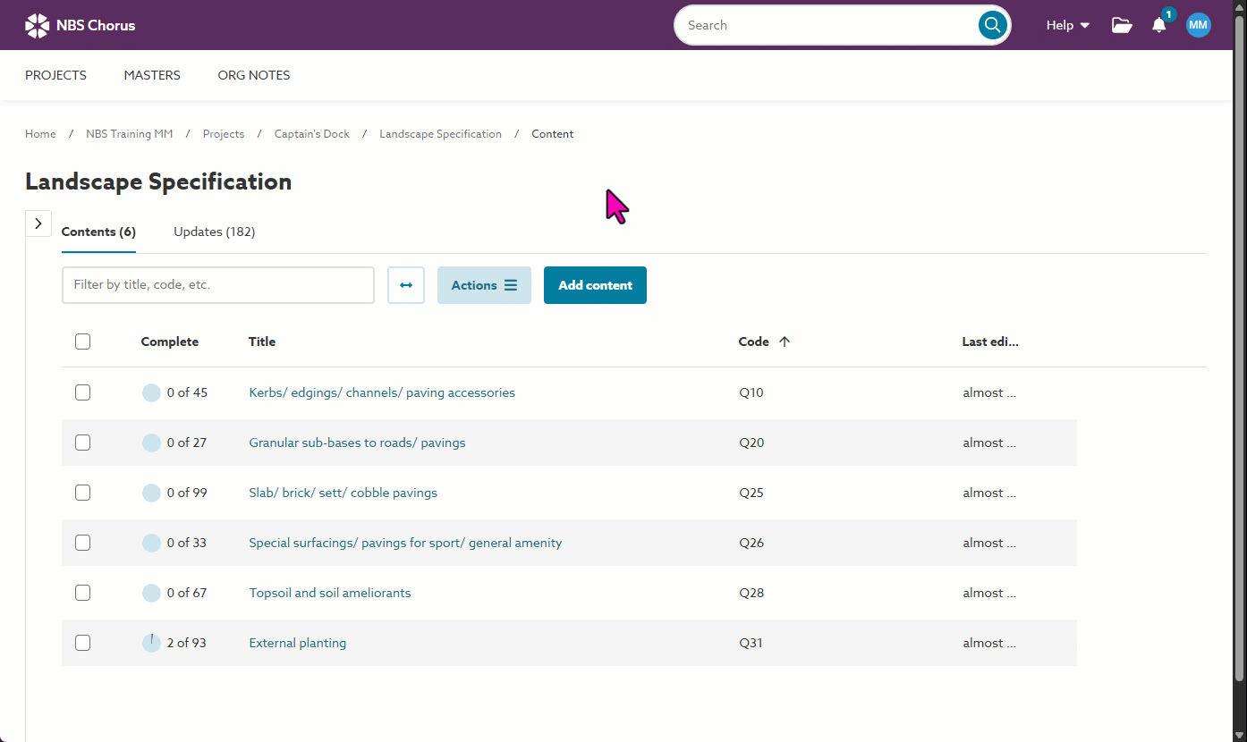Switch to Contents (6) tab
The image size is (1247, 742).
98,232
